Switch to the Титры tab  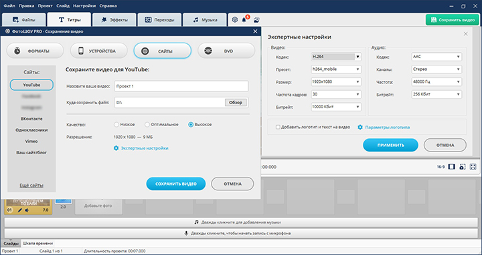[x=69, y=20]
